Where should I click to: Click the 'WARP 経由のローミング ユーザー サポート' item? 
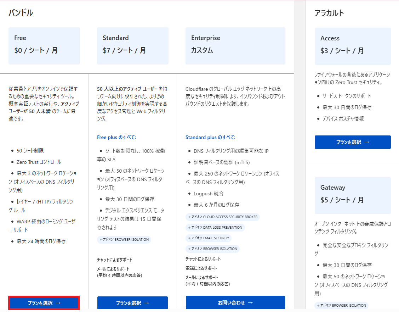pyautogui.click(x=42, y=225)
